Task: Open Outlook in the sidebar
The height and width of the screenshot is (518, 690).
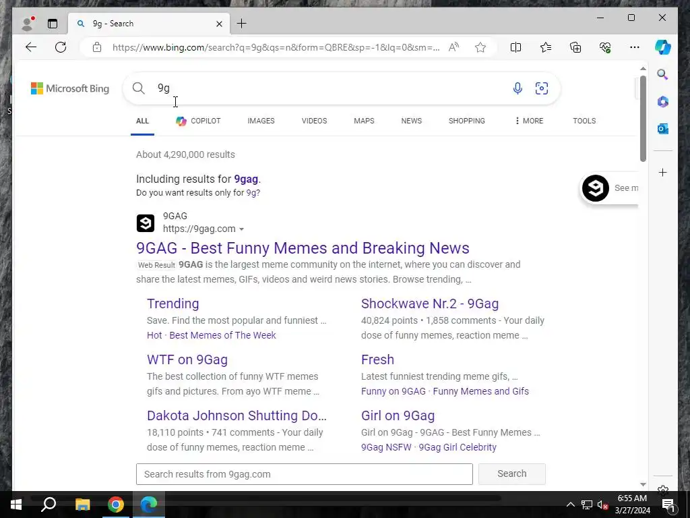Action: pyautogui.click(x=663, y=129)
